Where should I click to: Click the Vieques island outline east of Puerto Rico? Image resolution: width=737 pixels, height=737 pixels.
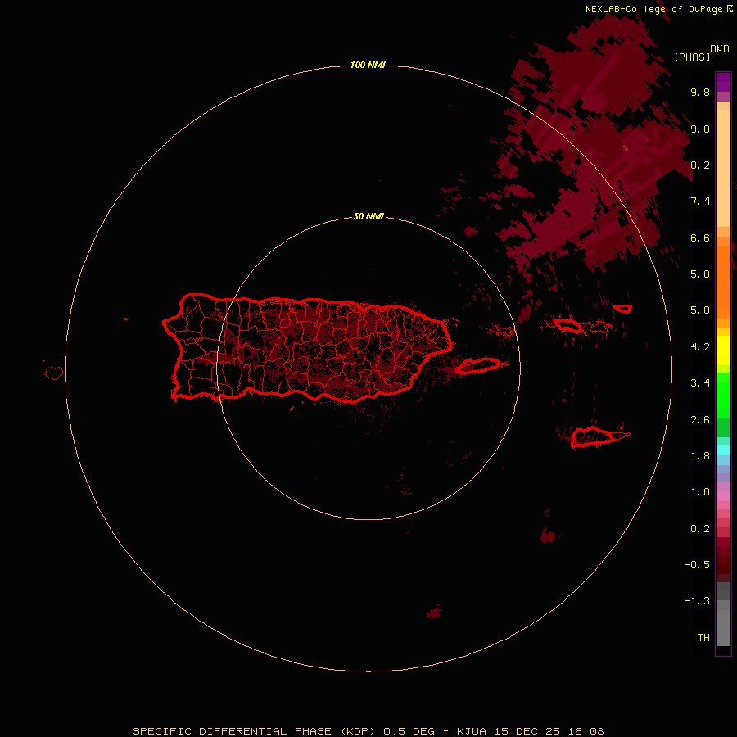(x=478, y=366)
